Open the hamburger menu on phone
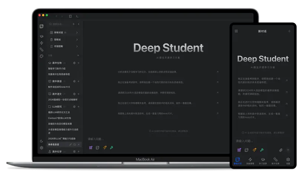 click(x=236, y=31)
